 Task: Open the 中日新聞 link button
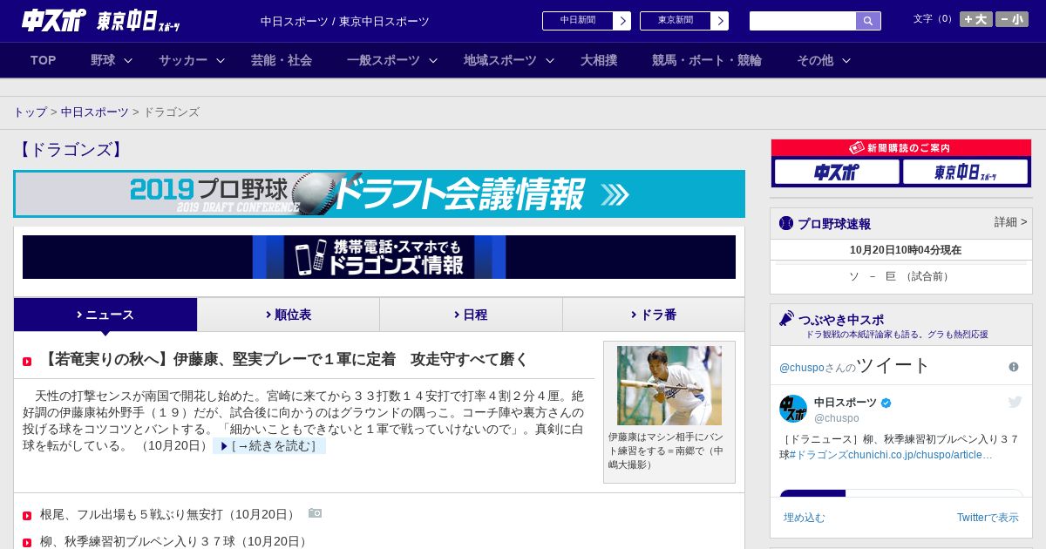(x=587, y=21)
